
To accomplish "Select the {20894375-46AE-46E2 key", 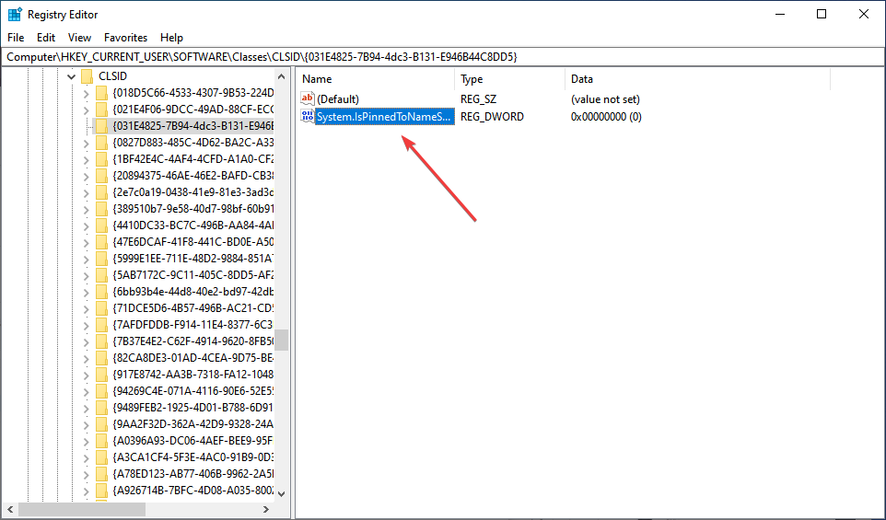I will (x=193, y=176).
